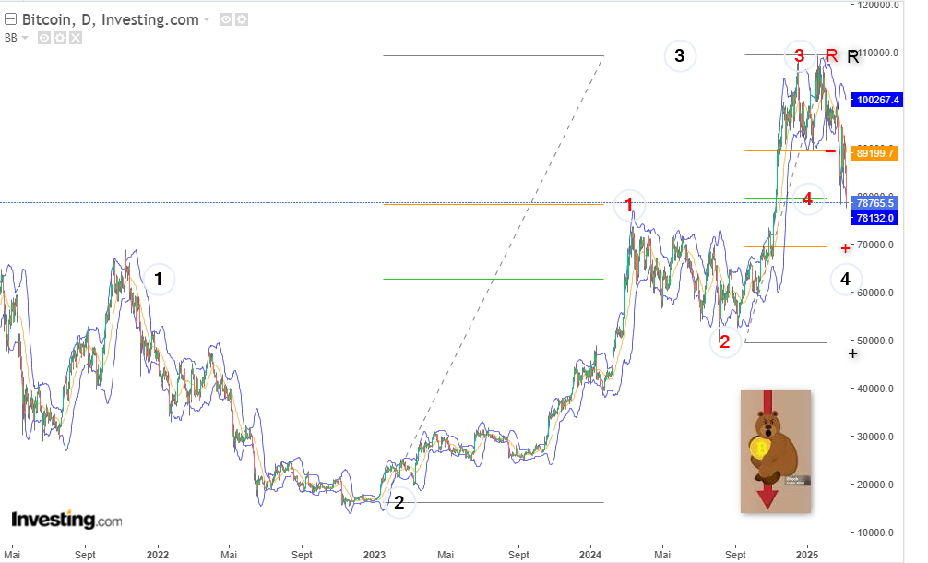The image size is (928, 563).
Task: Collapse the chart legend with minus box
Action: click(10, 19)
